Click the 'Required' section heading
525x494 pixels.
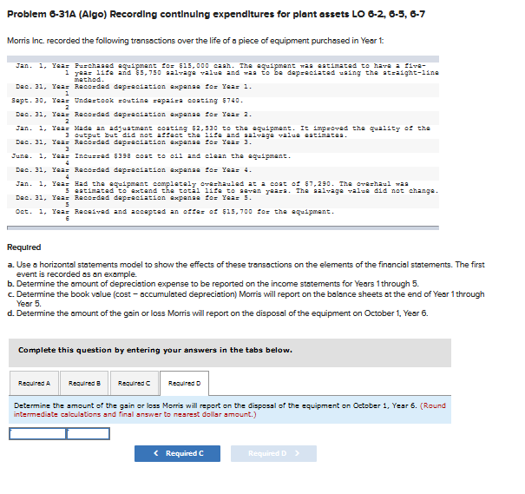coord(24,247)
